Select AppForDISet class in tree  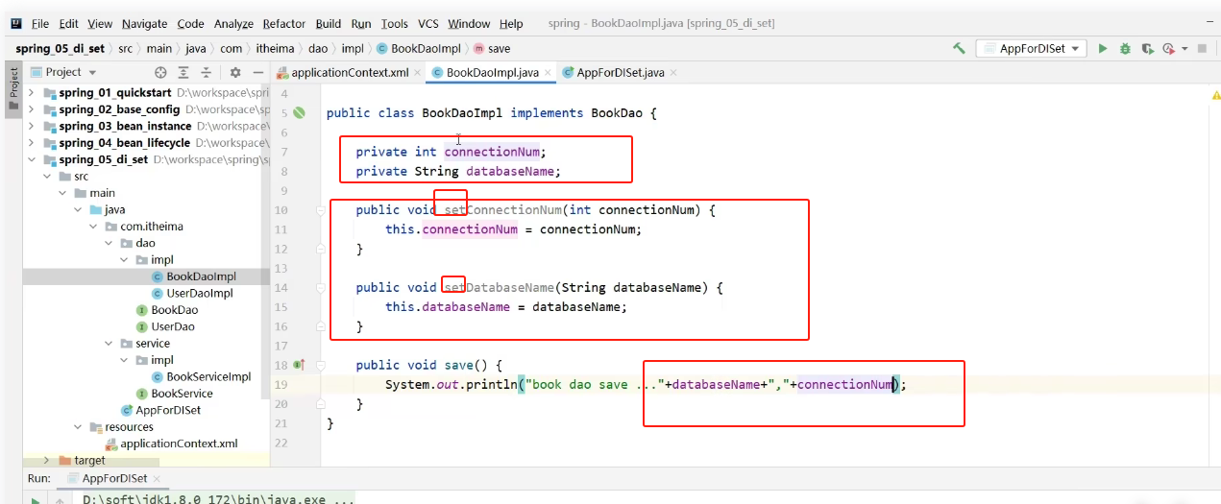click(x=168, y=410)
